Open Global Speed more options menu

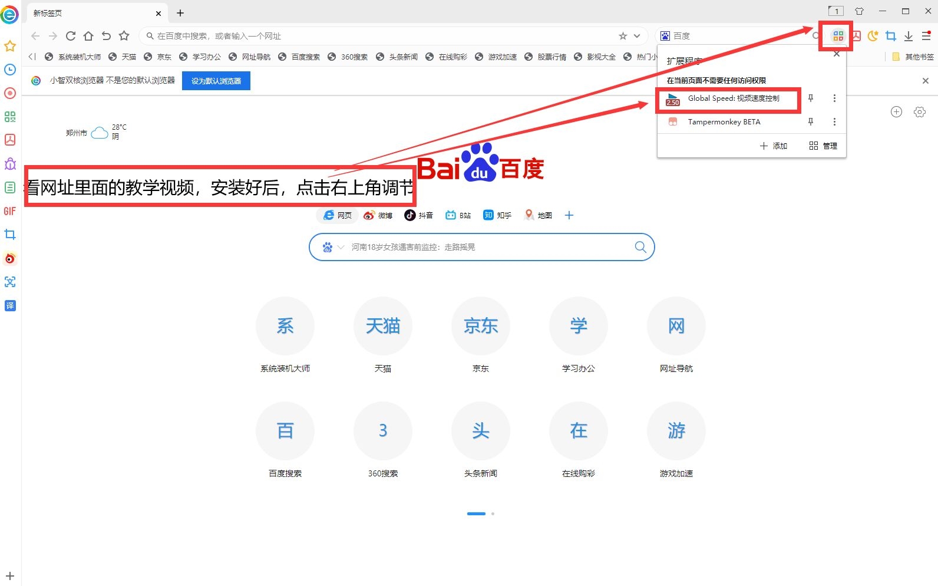click(x=834, y=98)
